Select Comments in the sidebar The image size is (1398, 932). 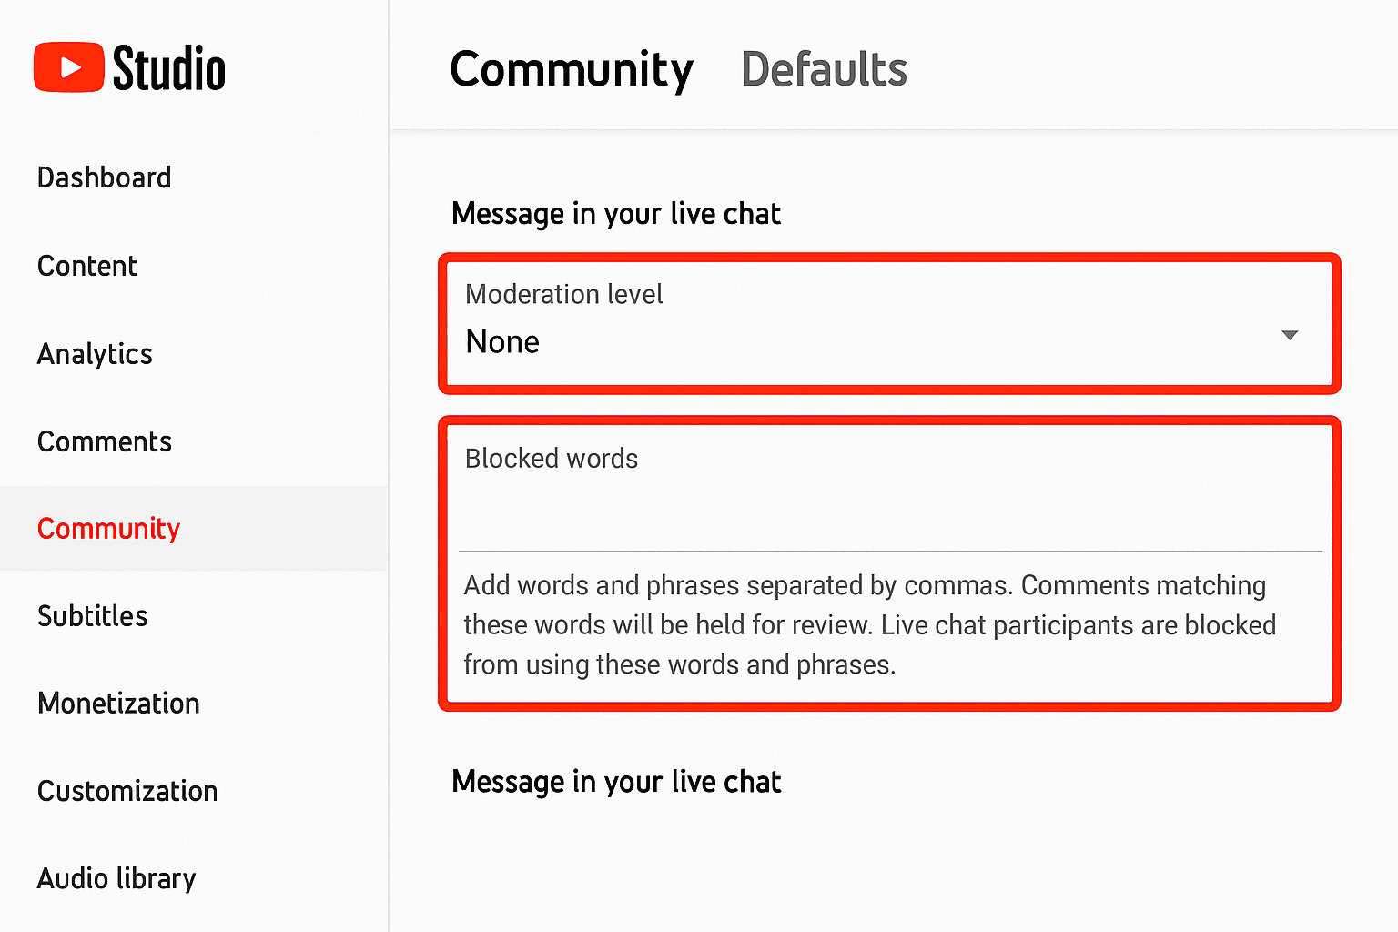[104, 441]
